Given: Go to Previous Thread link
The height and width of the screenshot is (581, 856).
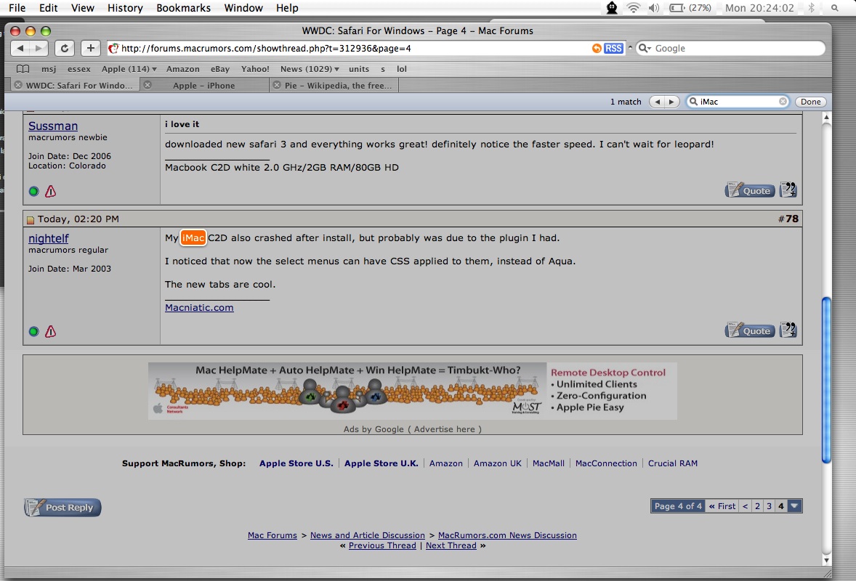Looking at the screenshot, I should (x=382, y=545).
